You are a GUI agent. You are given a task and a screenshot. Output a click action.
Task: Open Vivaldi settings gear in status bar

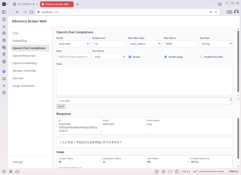pos(4,172)
